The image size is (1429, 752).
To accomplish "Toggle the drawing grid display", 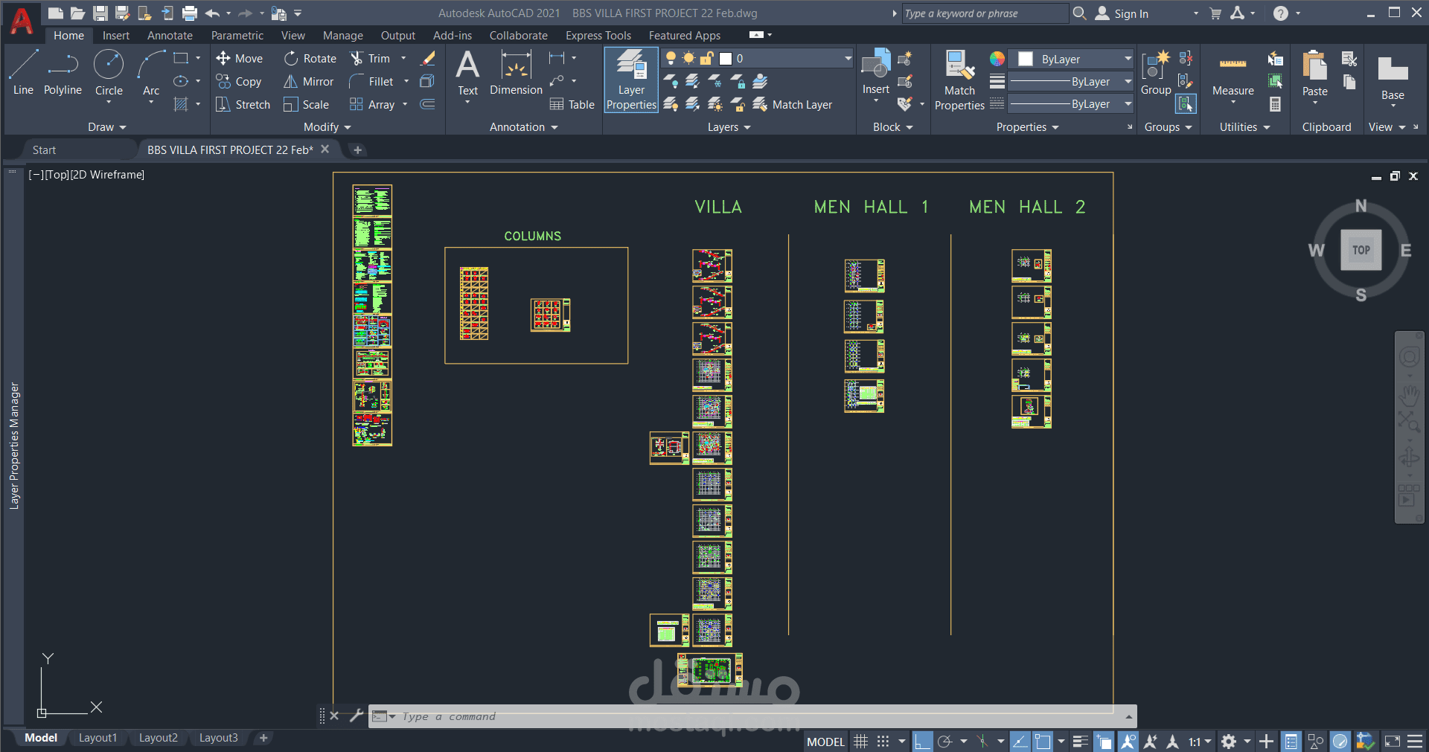I will point(861,741).
